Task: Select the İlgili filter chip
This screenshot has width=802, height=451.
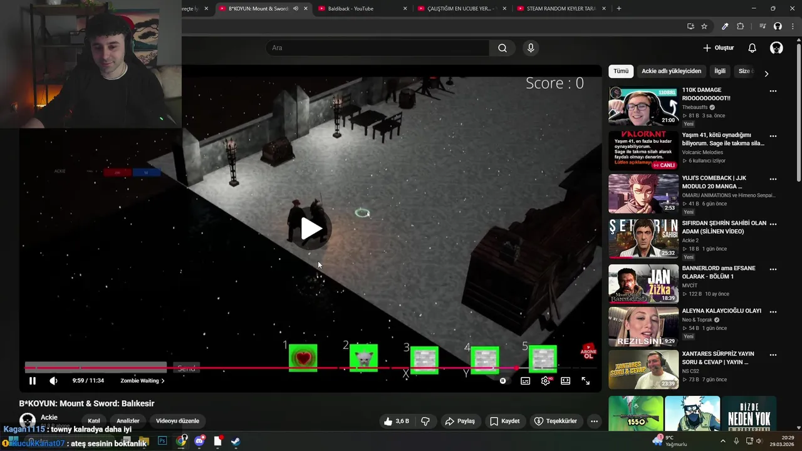Action: point(720,71)
